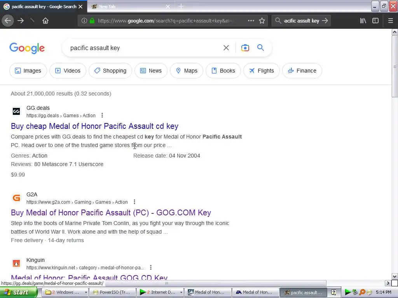Show site information icon in address bar
The width and height of the screenshot is (398, 298).
[84, 21]
